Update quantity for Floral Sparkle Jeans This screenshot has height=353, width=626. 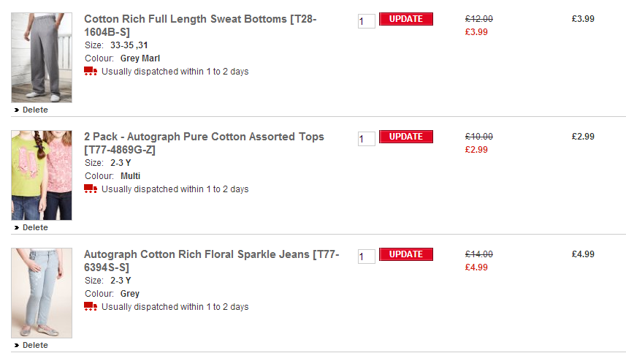406,254
